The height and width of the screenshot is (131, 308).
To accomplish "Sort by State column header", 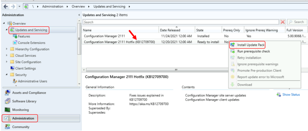I will pyautogui.click(x=208, y=30).
